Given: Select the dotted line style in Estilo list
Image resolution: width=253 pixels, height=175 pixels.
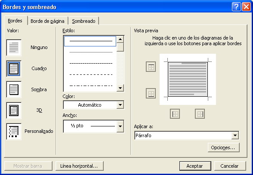Looking at the screenshot, I should click(90, 52).
